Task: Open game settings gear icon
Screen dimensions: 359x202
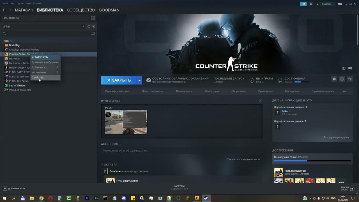Action: (x=334, y=79)
